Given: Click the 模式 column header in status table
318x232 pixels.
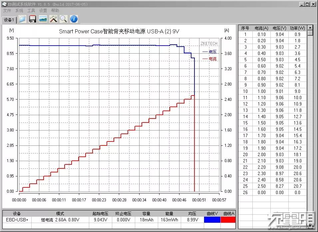Looking at the screenshot, I should [x=60, y=214].
